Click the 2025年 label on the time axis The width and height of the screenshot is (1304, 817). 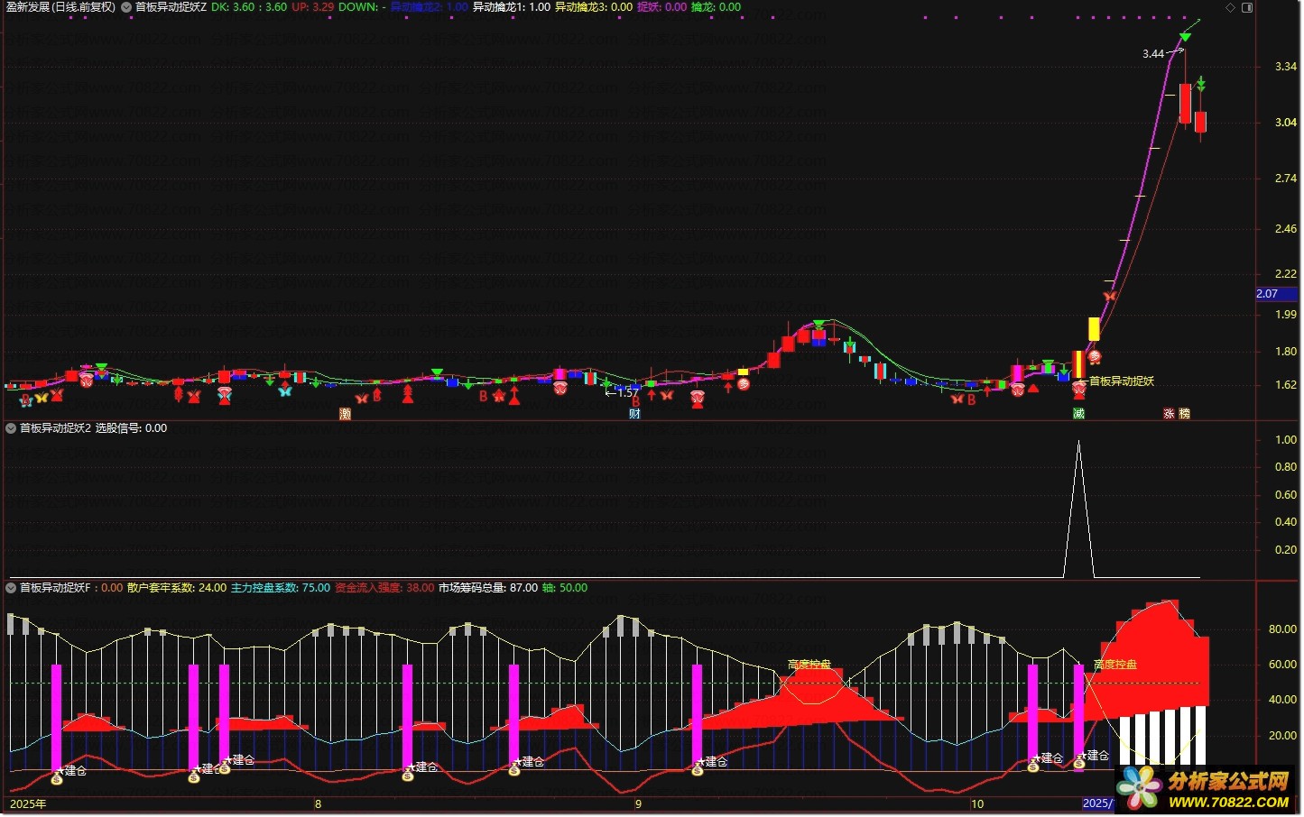click(27, 803)
